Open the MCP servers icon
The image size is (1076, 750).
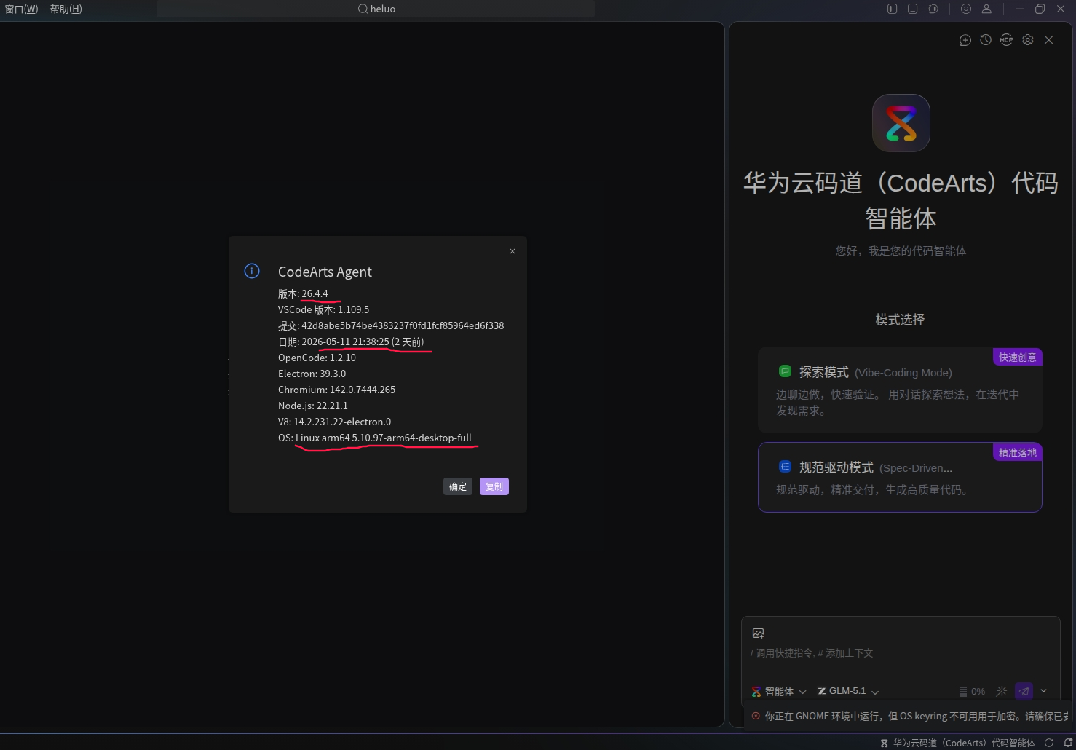[x=1006, y=40]
